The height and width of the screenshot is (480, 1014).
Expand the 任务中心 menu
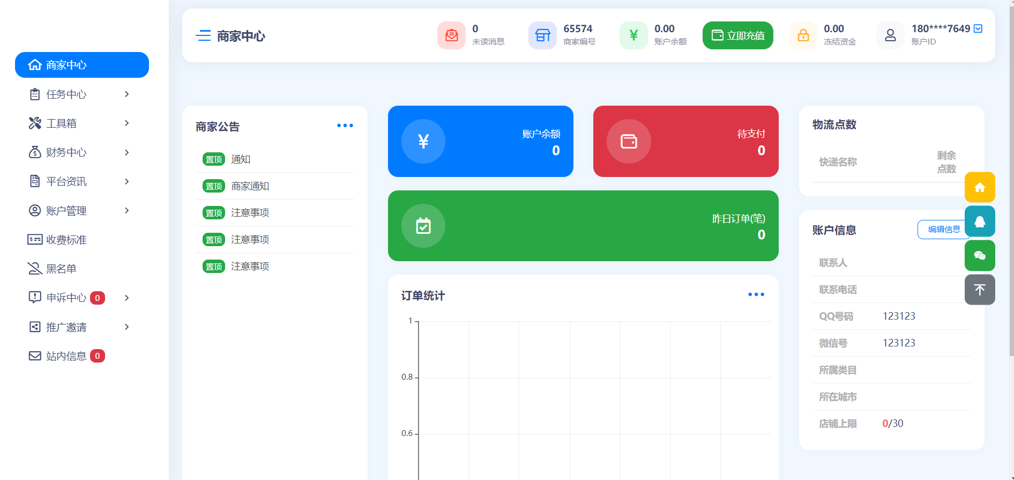[82, 94]
